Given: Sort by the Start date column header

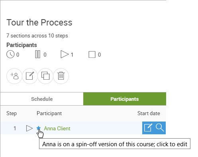Looking at the screenshot, I should pos(149,114).
